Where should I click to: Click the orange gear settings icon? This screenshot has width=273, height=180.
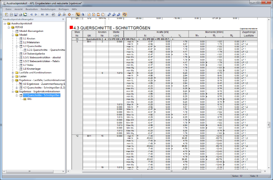pyautogui.click(x=69, y=15)
